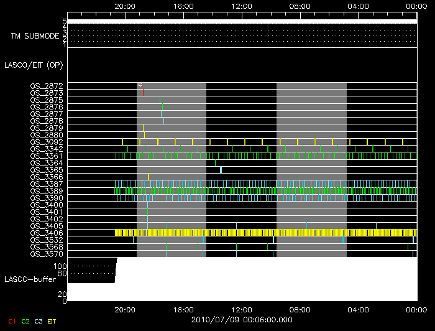435x331 pixels.
Task: Click the red marker in OS_2873 row
Action: [x=143, y=93]
